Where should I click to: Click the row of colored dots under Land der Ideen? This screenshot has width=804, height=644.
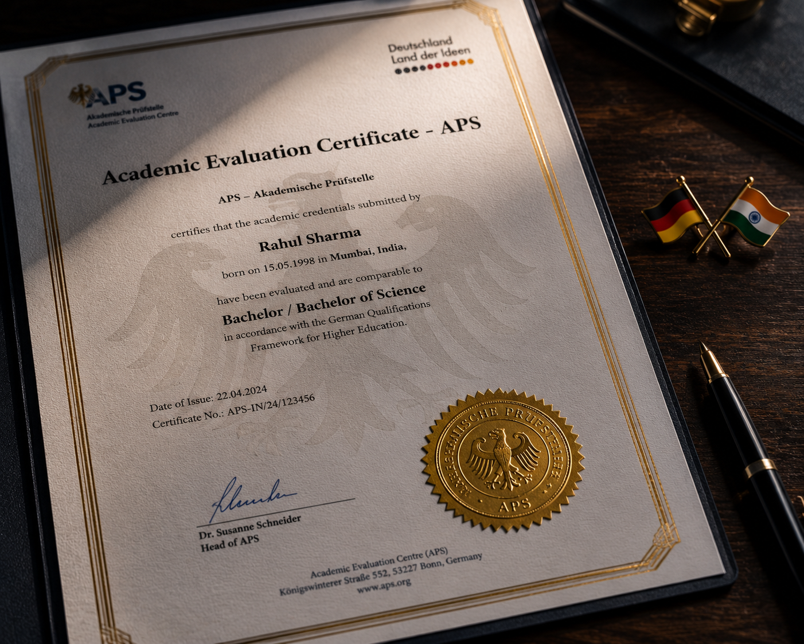coord(434,67)
